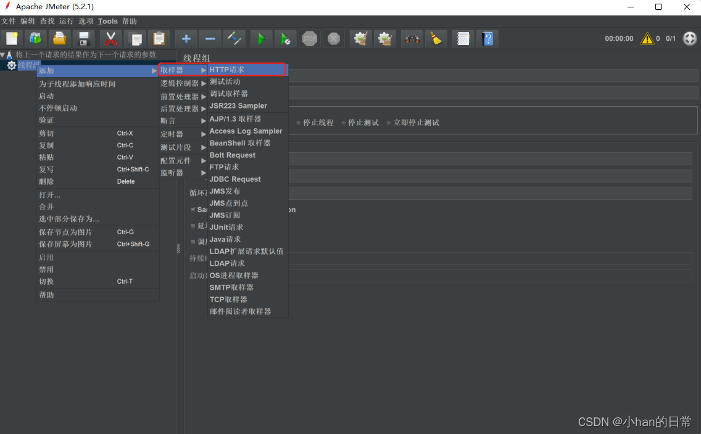Select 保存节点为图片 menu entry
The height and width of the screenshot is (434, 701).
(97, 232)
